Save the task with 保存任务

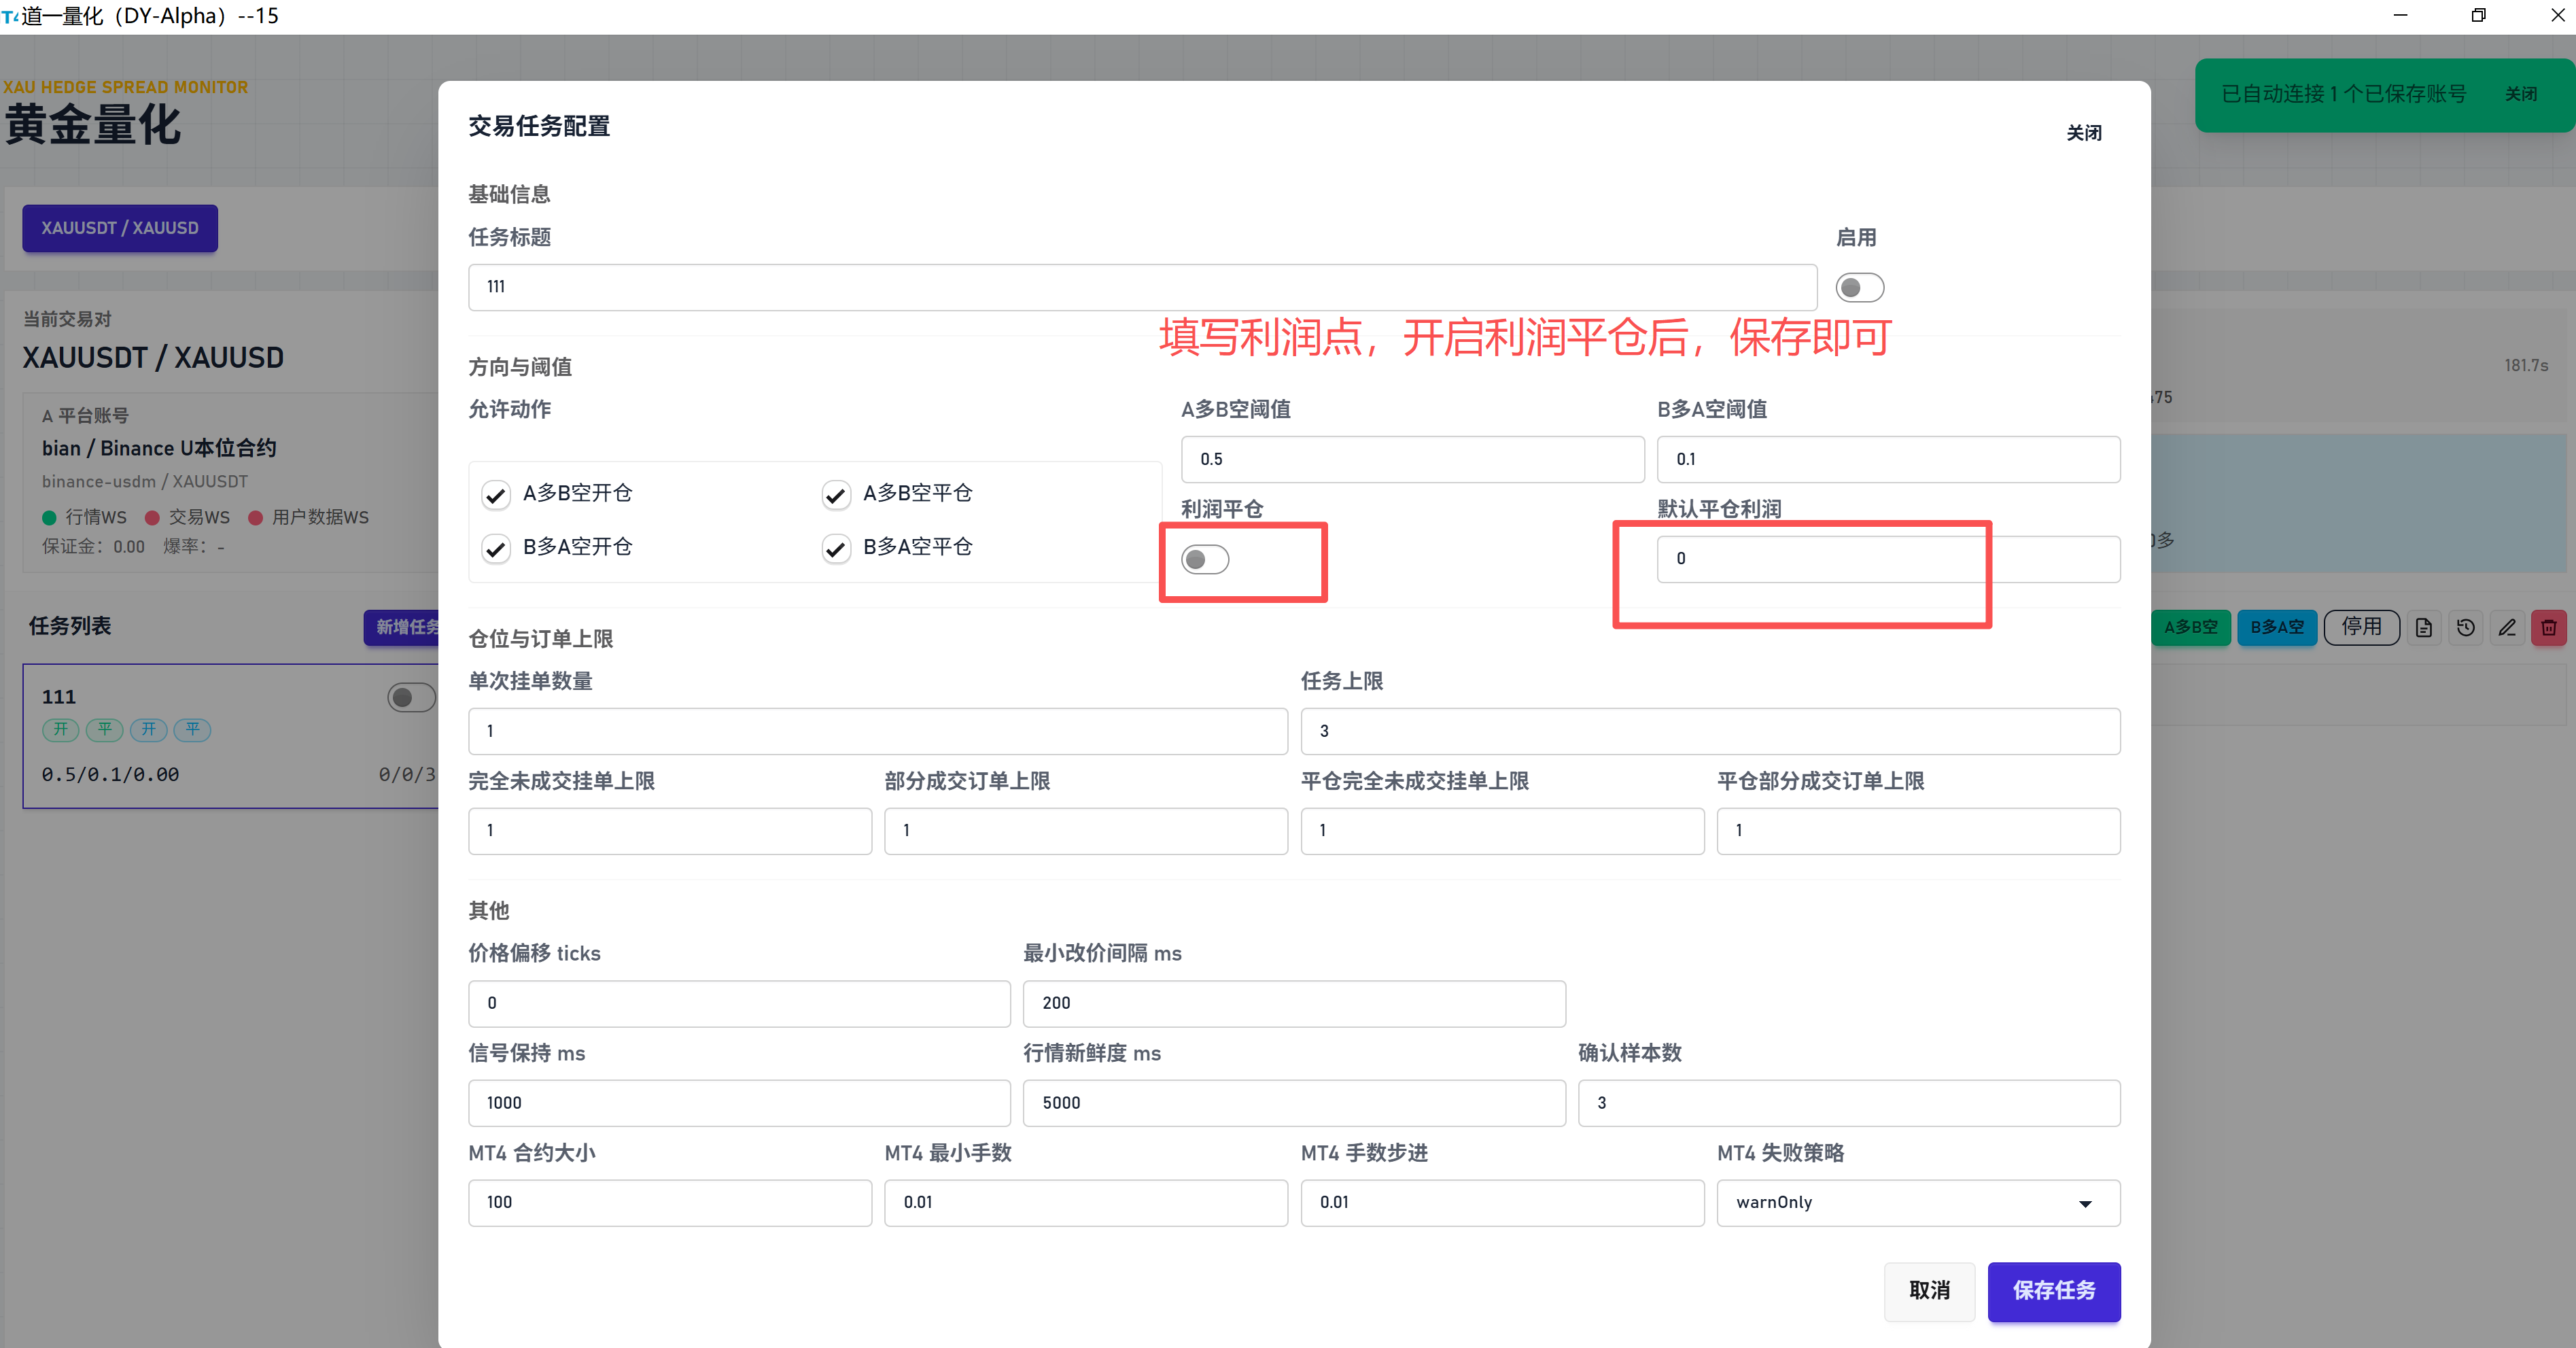(2054, 1291)
